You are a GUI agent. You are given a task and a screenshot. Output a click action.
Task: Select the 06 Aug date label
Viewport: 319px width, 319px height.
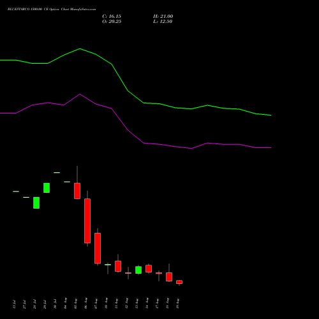coord(85,304)
